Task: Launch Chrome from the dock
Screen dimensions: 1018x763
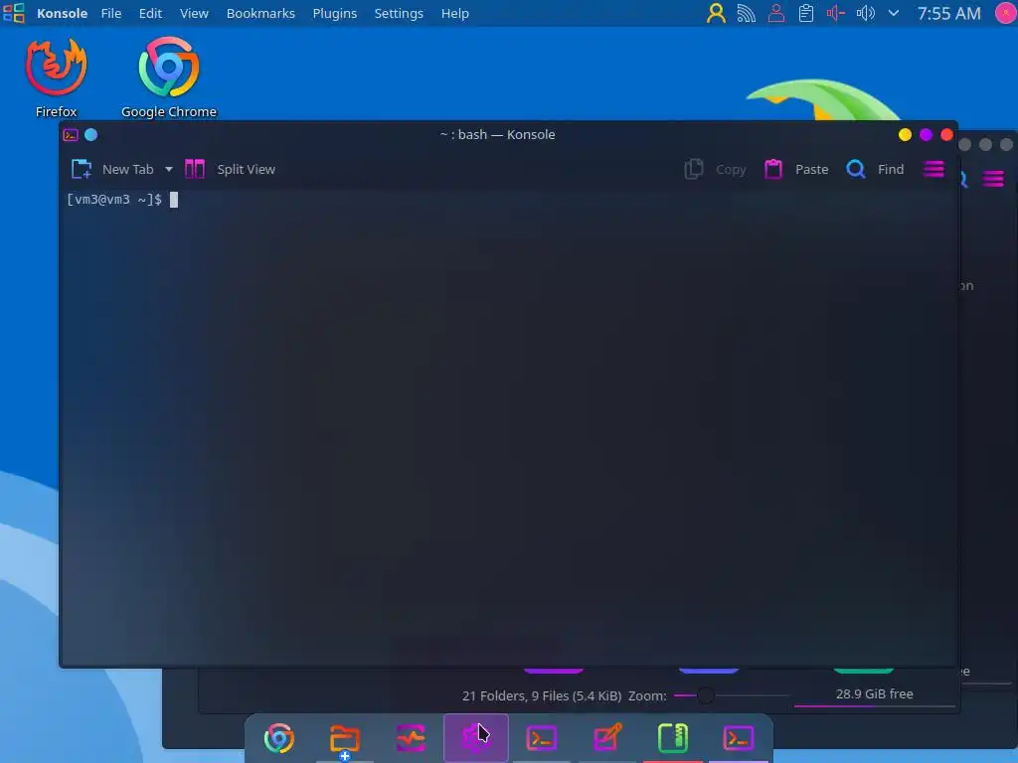Action: [279, 738]
